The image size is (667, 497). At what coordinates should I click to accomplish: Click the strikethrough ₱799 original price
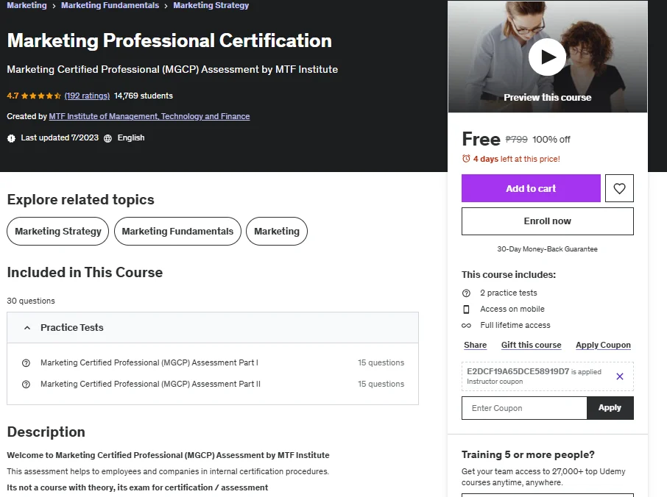point(516,140)
